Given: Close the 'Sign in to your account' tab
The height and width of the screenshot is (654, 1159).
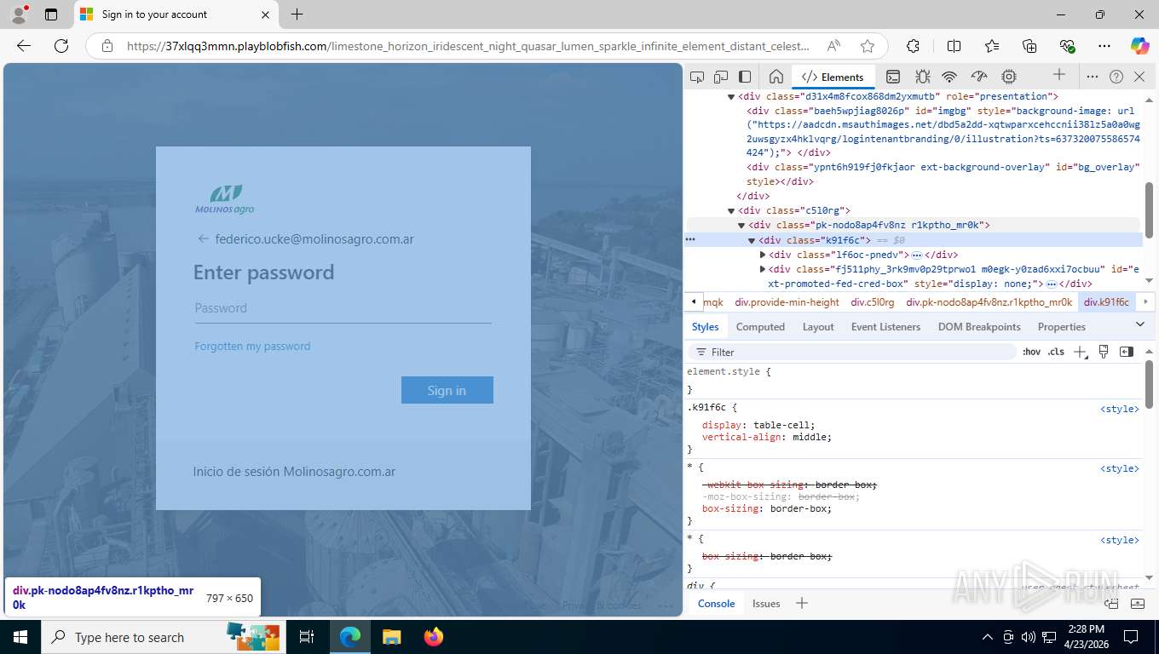Looking at the screenshot, I should click(265, 14).
